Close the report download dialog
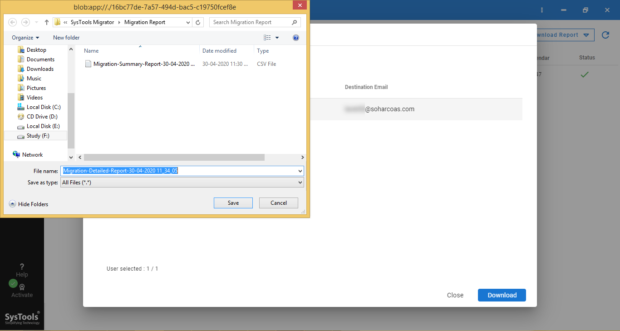The width and height of the screenshot is (620, 331). pos(455,295)
